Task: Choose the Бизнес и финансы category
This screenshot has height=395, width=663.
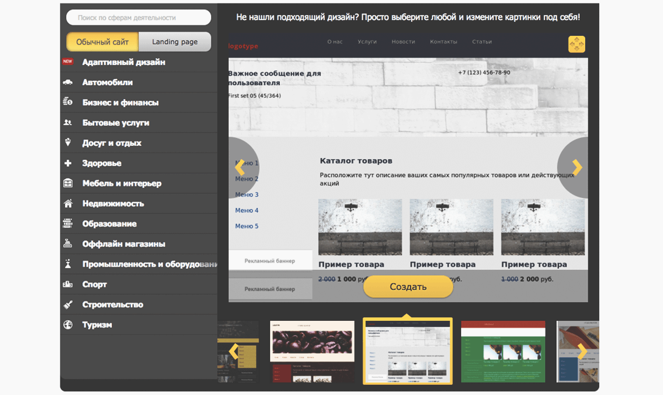Action: pyautogui.click(x=139, y=103)
